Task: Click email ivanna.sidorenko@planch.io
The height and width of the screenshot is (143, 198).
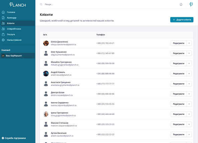Action: pos(64,105)
